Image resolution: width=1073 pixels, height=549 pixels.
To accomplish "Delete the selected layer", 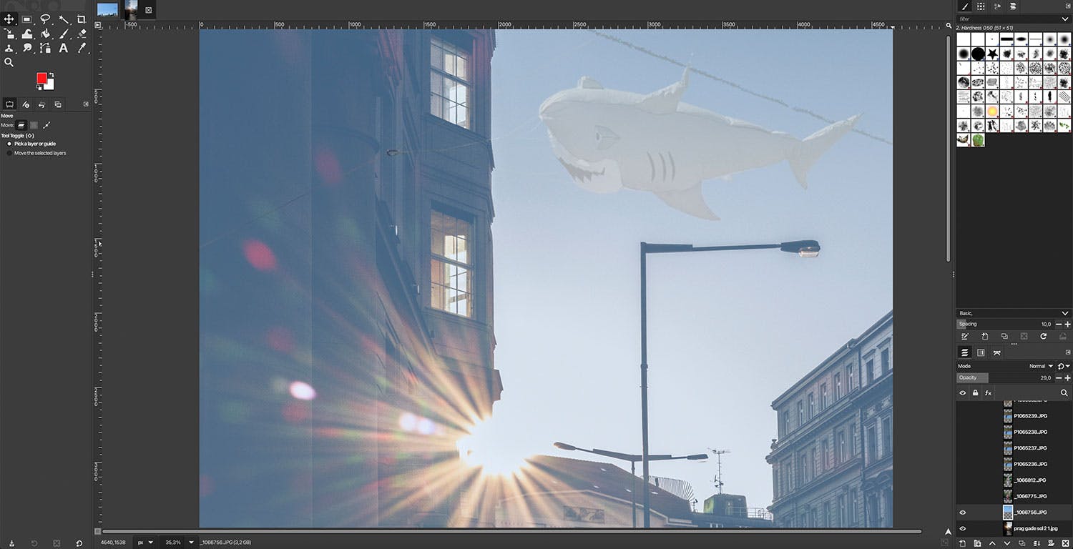I will pos(1064,543).
